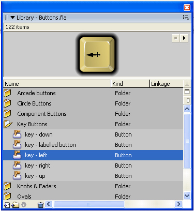
Task: Click the key - left symbol icon
Action: (17, 155)
